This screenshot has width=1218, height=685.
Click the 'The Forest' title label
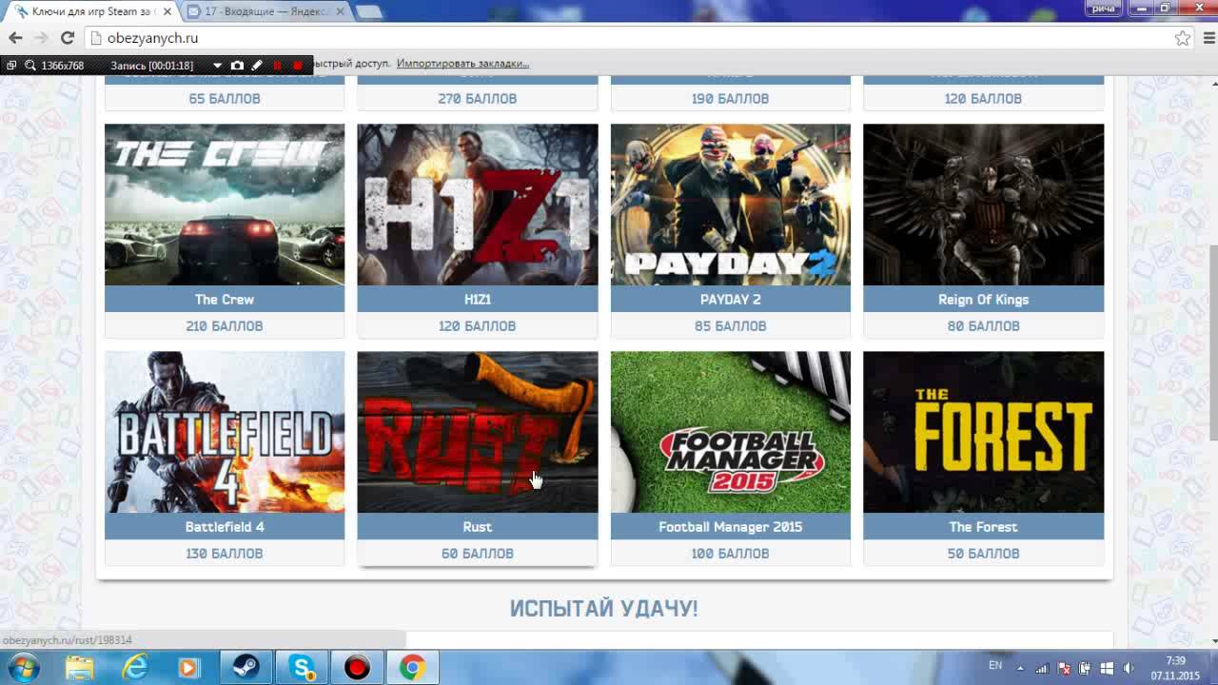983,526
